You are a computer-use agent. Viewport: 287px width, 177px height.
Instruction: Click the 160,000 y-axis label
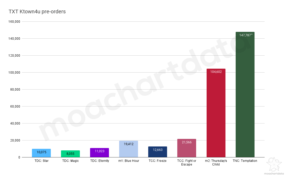click(14, 21)
